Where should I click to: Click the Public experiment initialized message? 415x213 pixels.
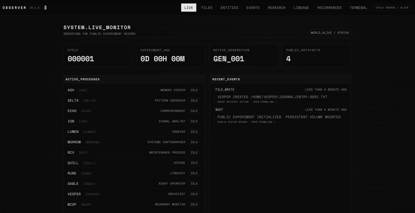[x=280, y=117]
